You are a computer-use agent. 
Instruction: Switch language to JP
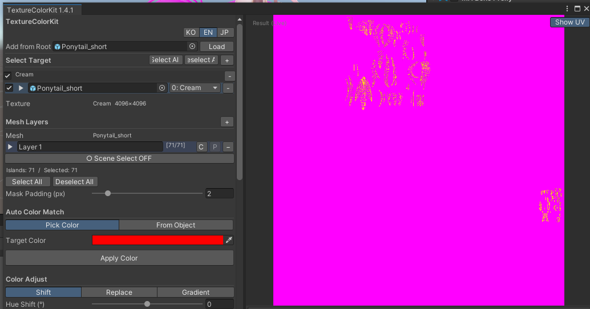pyautogui.click(x=225, y=32)
